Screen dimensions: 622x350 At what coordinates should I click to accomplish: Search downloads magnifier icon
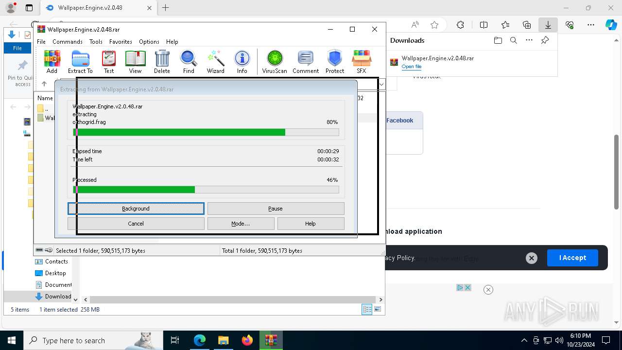(x=513, y=40)
